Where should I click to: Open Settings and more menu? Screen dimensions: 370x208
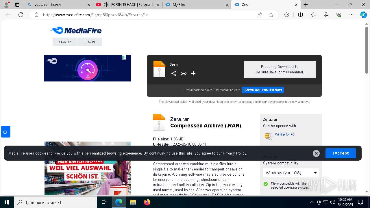point(351,15)
